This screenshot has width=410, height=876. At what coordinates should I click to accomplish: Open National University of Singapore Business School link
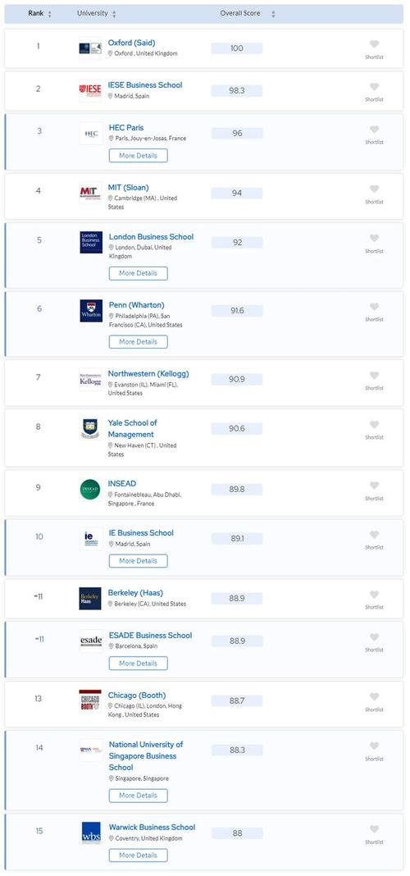(146, 756)
